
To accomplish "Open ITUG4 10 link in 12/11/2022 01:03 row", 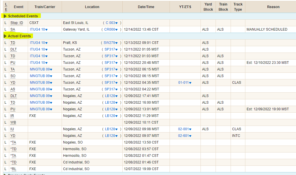I will (38, 56).
